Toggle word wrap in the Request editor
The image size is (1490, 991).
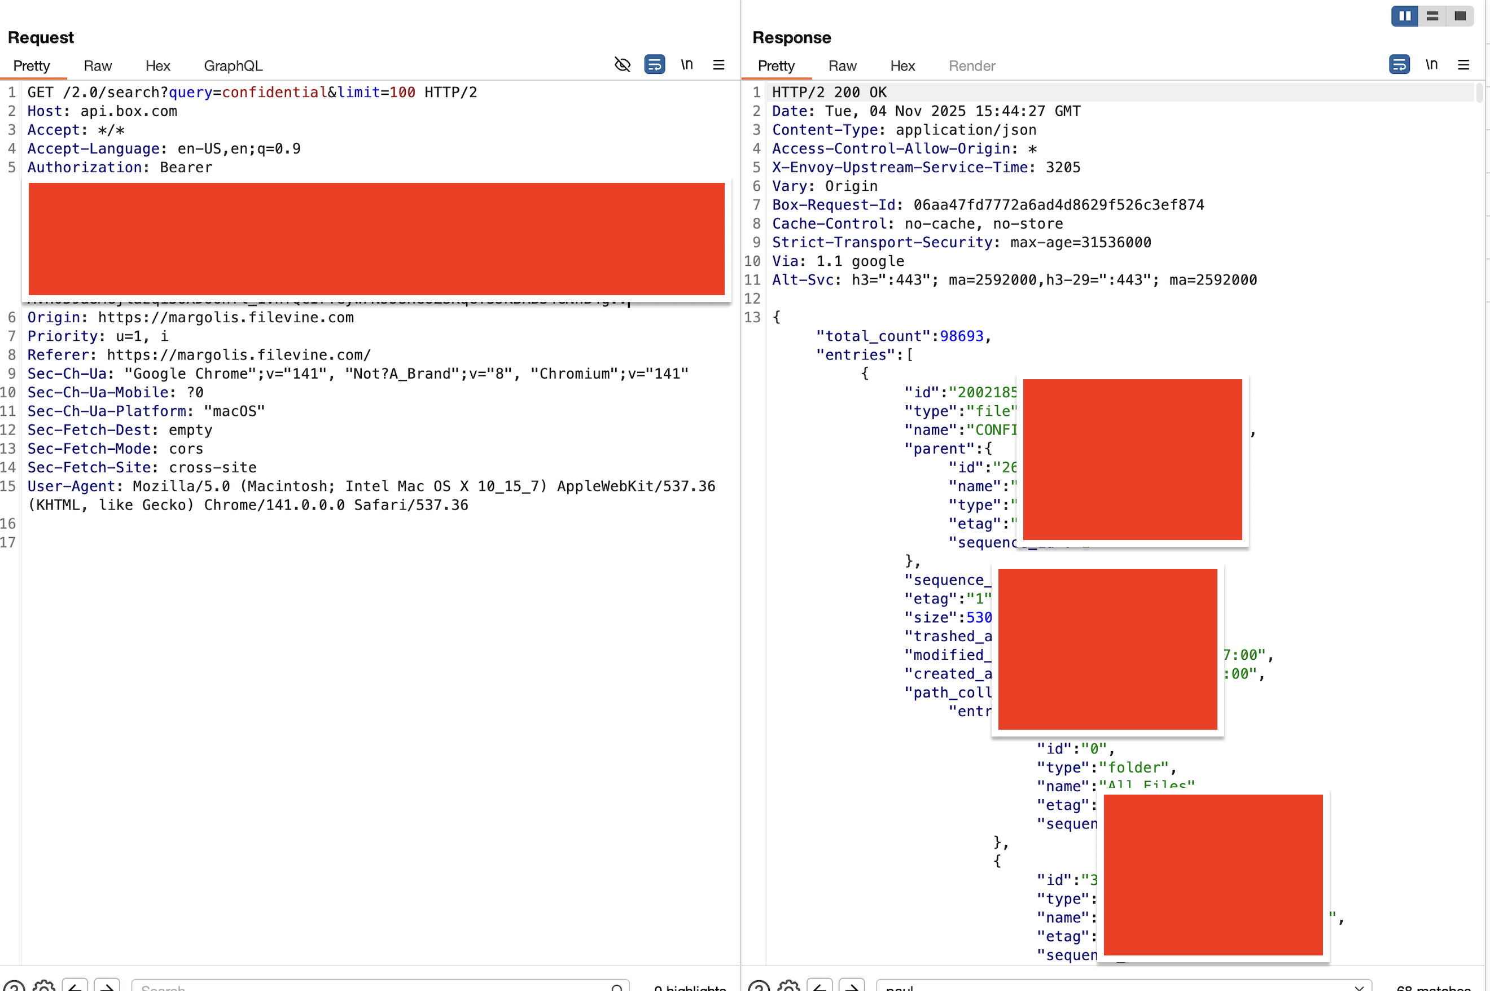click(x=654, y=64)
